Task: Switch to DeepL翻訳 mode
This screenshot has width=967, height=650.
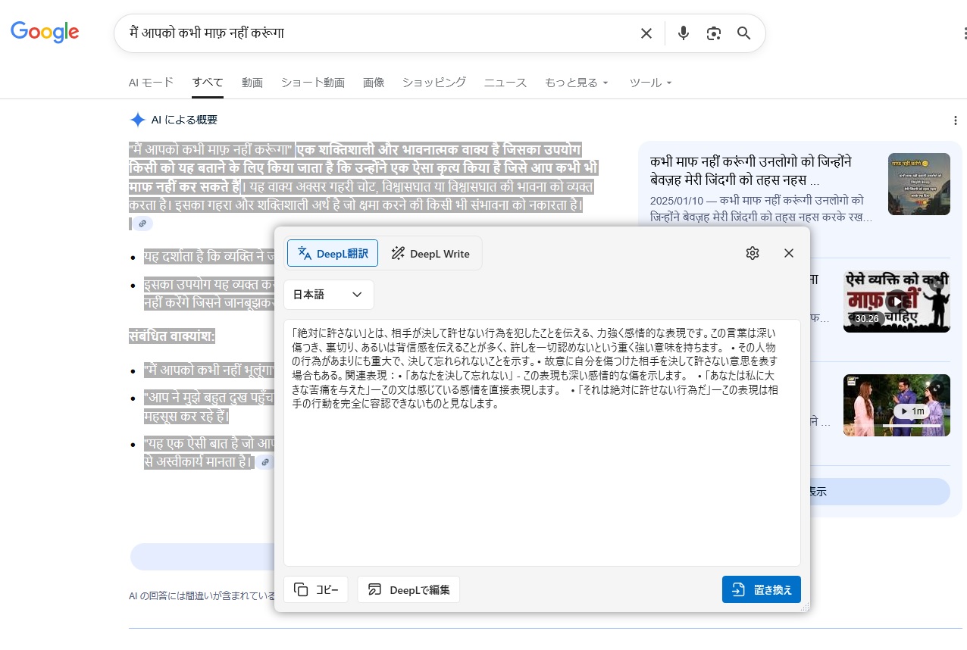Action: click(x=333, y=253)
